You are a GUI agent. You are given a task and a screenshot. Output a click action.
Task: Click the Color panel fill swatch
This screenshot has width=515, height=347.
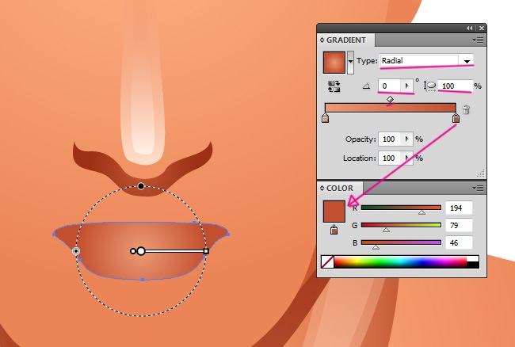pyautogui.click(x=334, y=212)
